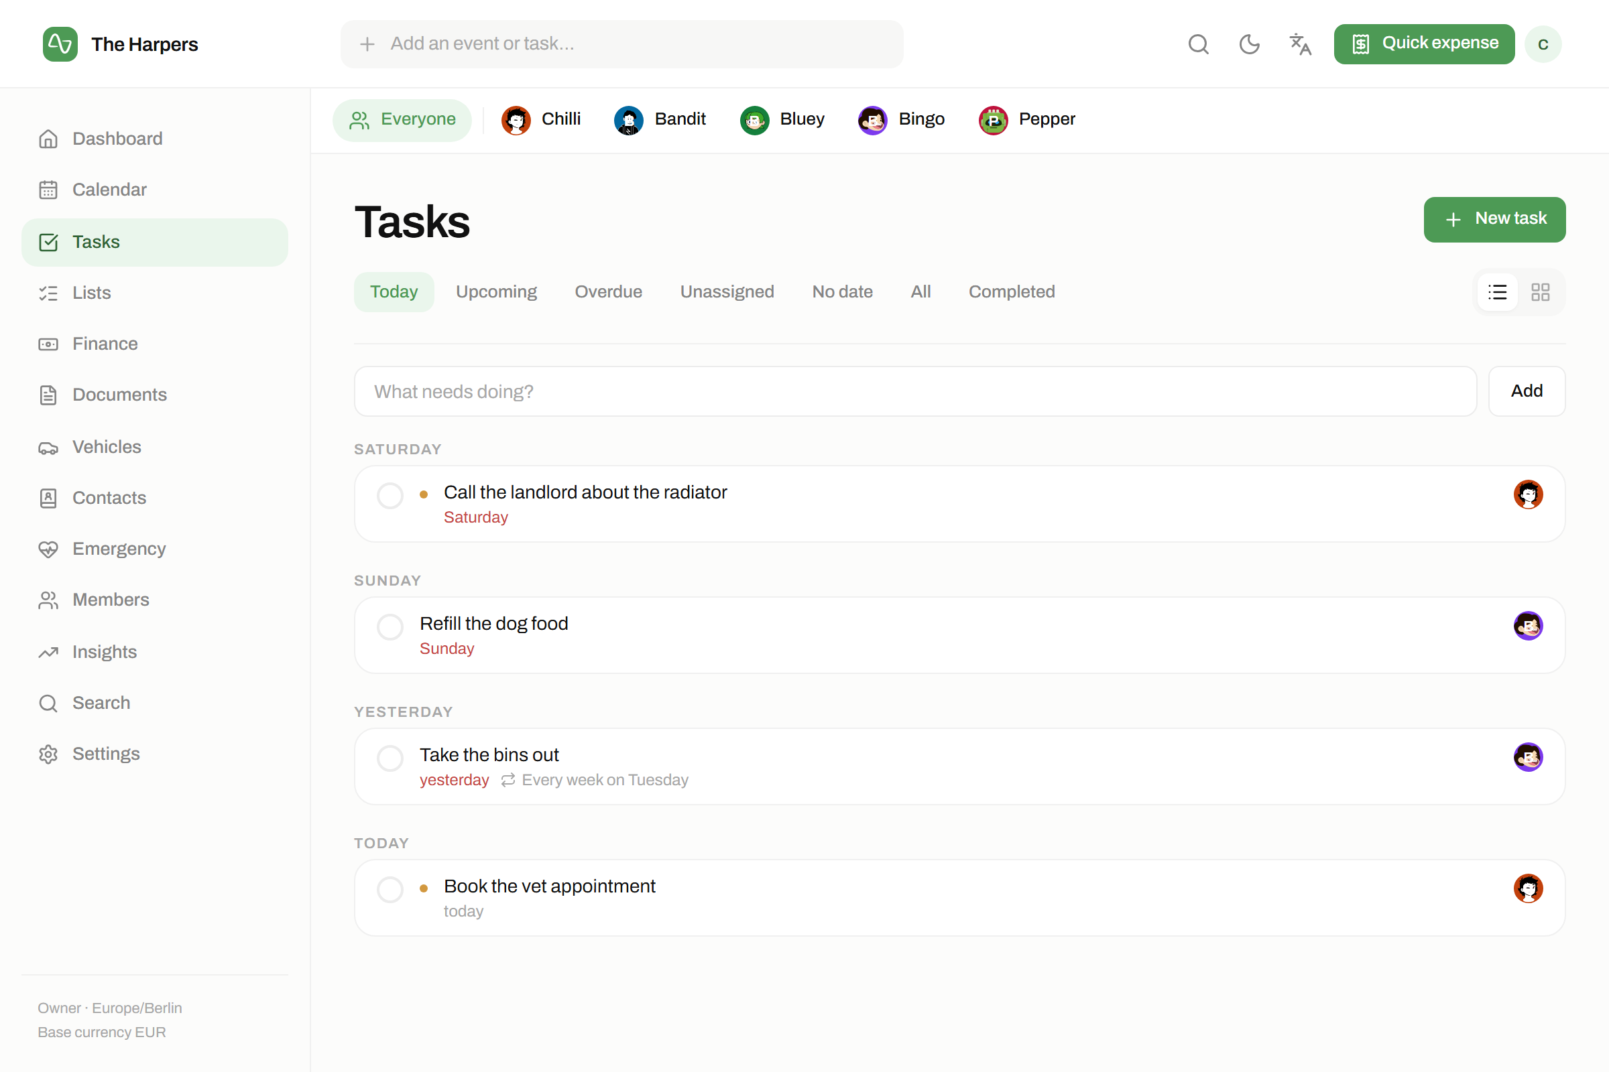Screen dimensions: 1609x1072
Task: Click Bingo's avatar in member filter
Action: coord(872,121)
